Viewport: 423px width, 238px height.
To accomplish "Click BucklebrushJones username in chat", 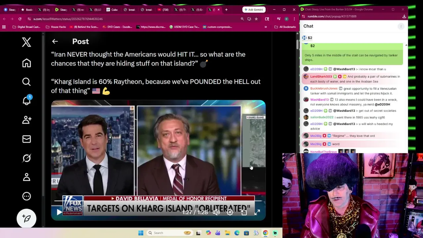I will (324, 89).
